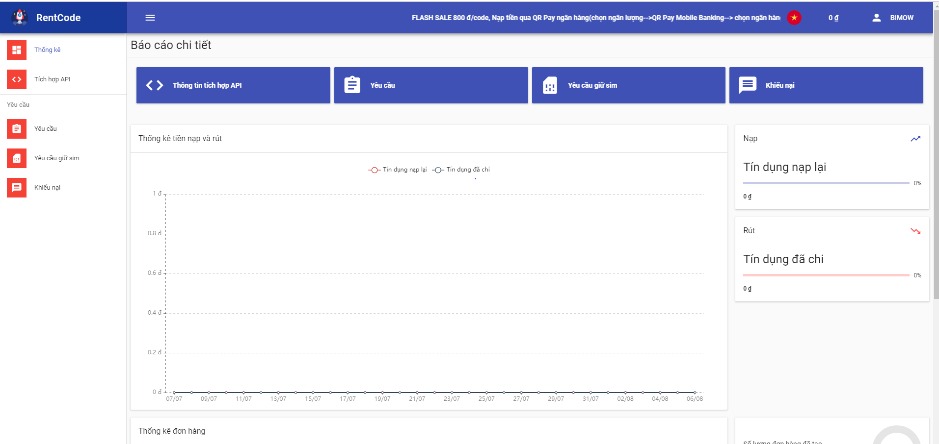Click the Khiếu nại chat sidebar icon
The image size is (939, 444).
click(17, 187)
